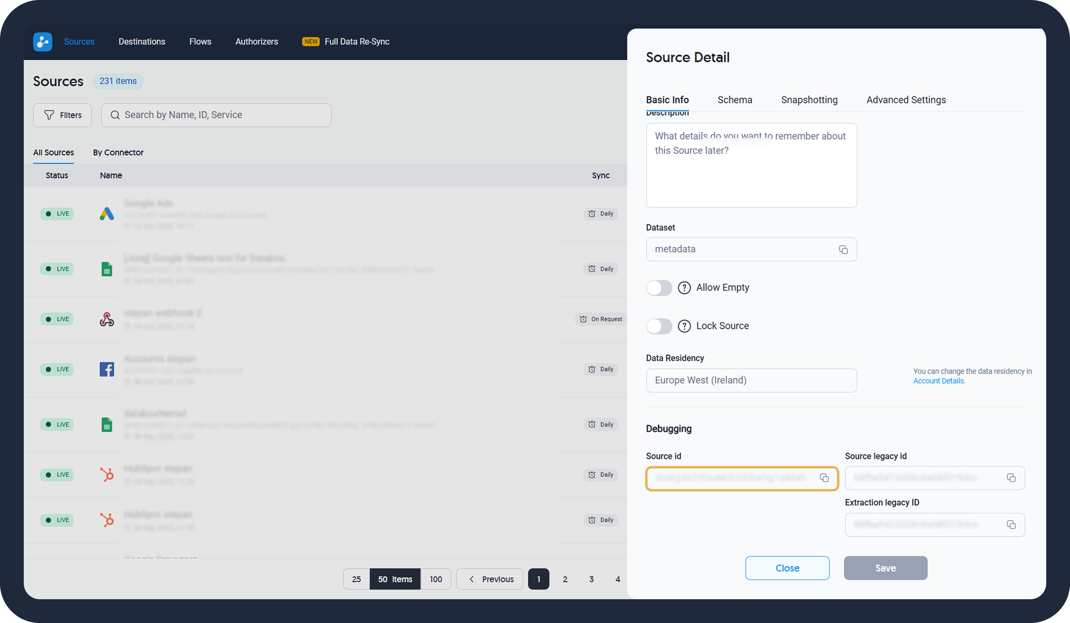
Task: Copy the Extraction legacy ID value
Action: coord(1011,525)
